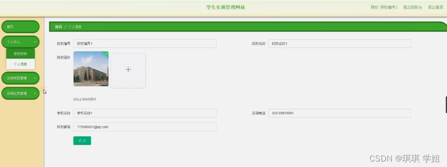Select 个人信息 submenu item
447x167 pixels.
click(x=20, y=64)
